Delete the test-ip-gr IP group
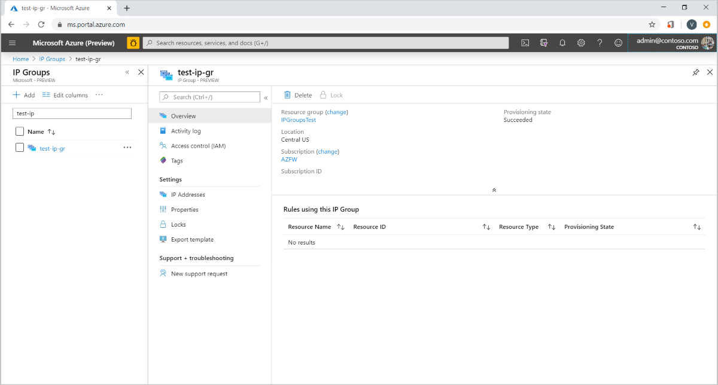Image resolution: width=718 pixels, height=385 pixels. pyautogui.click(x=298, y=95)
